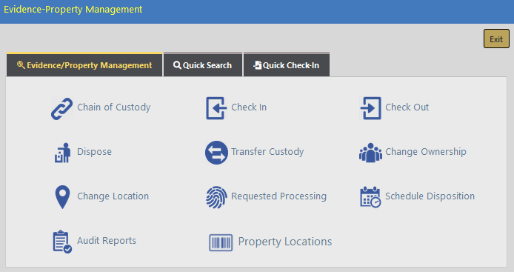Switch to the Quick Search tab

coord(203,65)
